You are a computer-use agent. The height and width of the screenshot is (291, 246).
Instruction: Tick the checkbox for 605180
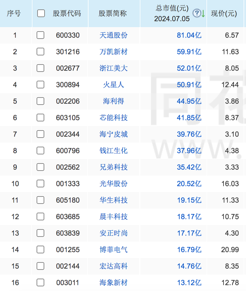(x=40, y=200)
